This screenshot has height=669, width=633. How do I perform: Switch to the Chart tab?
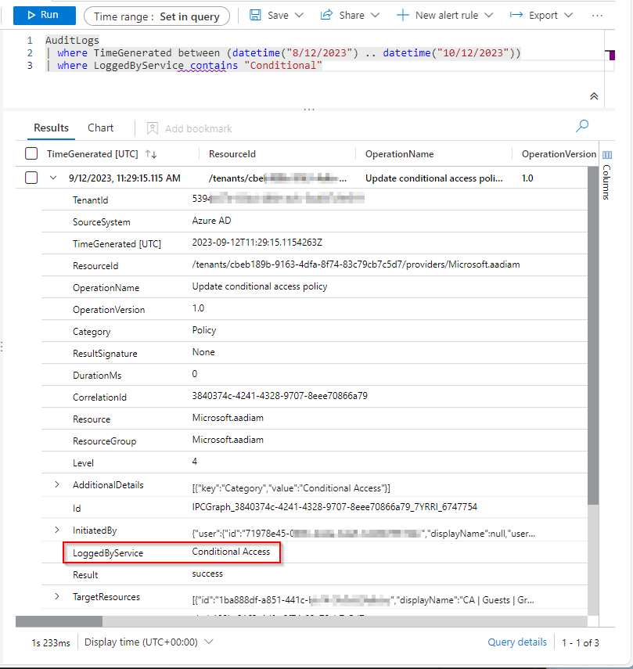click(100, 128)
